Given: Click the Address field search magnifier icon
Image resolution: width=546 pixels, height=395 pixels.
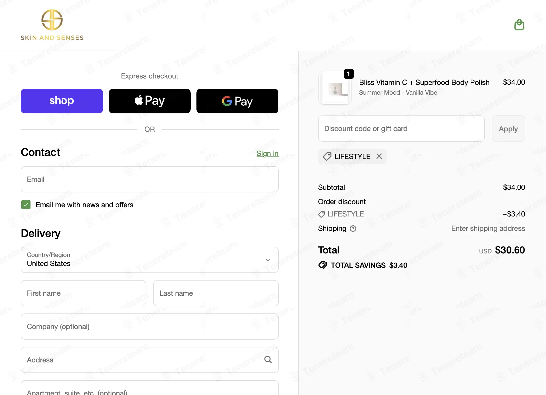Looking at the screenshot, I should click(x=268, y=360).
